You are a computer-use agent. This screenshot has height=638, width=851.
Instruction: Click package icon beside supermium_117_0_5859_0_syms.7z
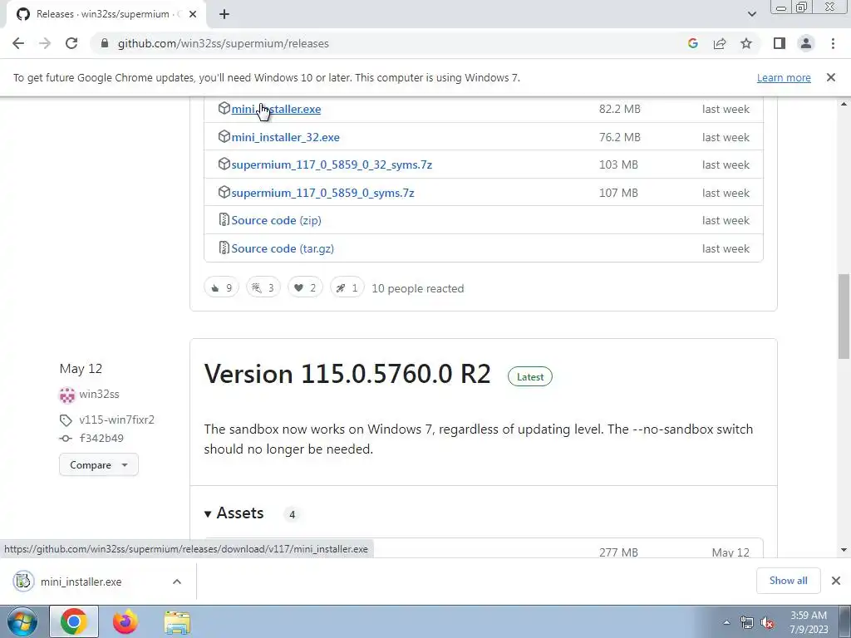[x=224, y=192]
